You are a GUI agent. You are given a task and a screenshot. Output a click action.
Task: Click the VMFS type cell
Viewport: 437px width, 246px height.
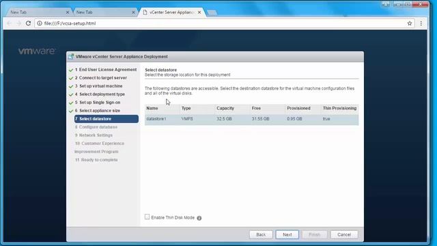pos(187,119)
